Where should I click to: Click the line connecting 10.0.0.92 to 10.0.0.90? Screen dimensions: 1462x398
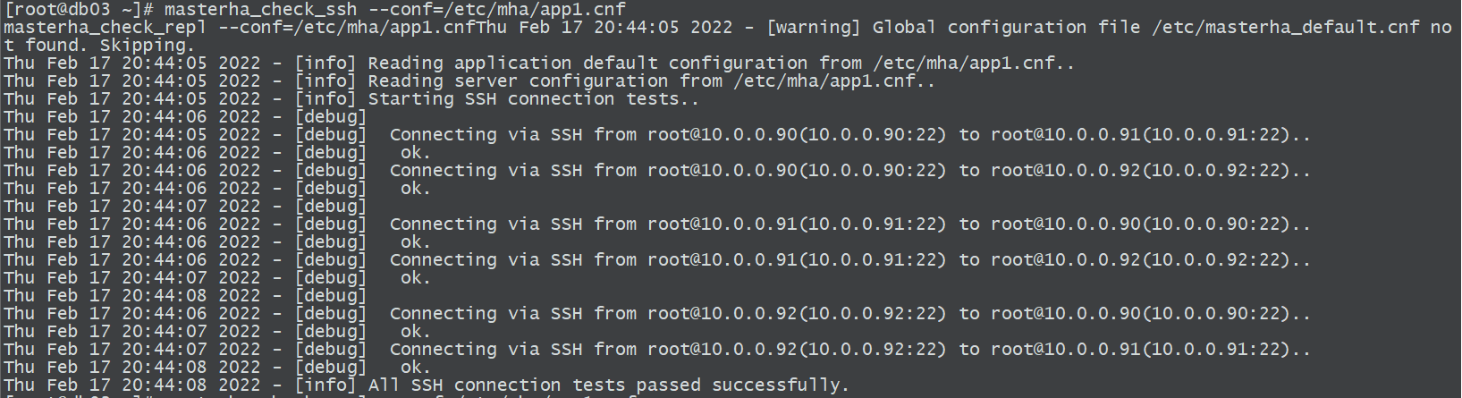[657, 313]
